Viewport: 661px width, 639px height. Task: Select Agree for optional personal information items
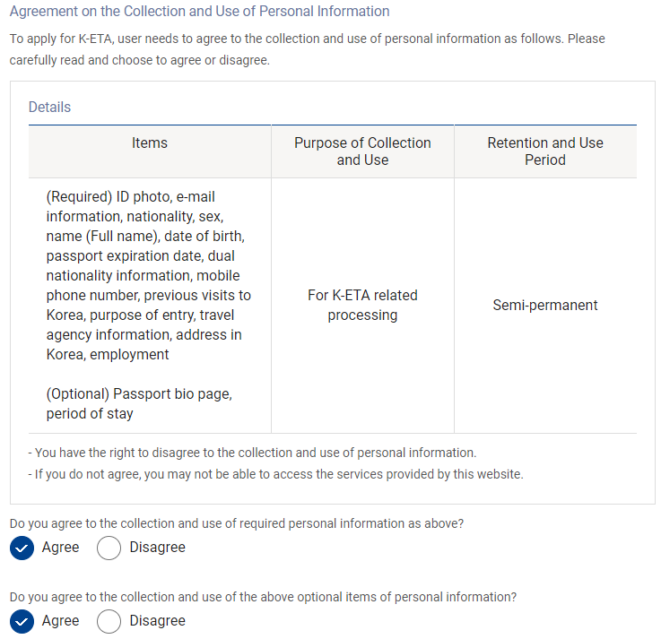tap(22, 621)
